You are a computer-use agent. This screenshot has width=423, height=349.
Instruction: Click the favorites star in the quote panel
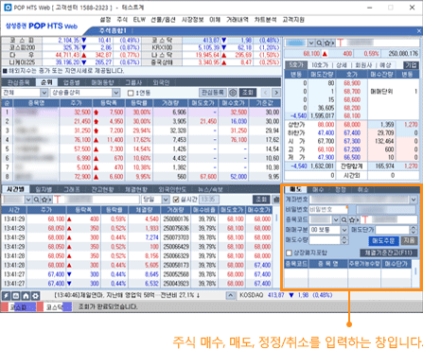(x=327, y=44)
